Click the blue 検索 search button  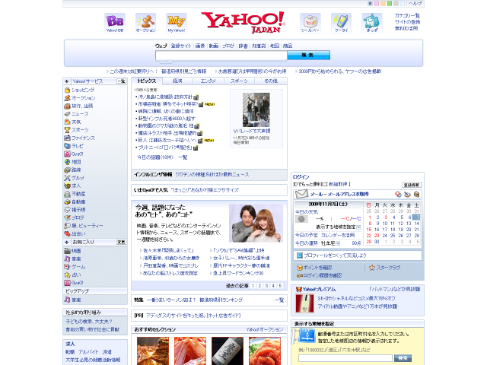pos(308,56)
